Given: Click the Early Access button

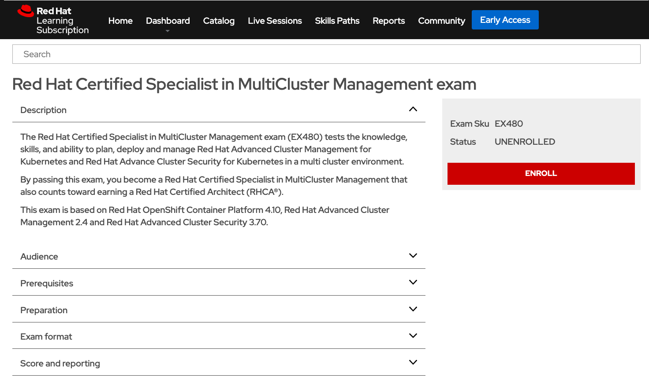Looking at the screenshot, I should [x=505, y=19].
